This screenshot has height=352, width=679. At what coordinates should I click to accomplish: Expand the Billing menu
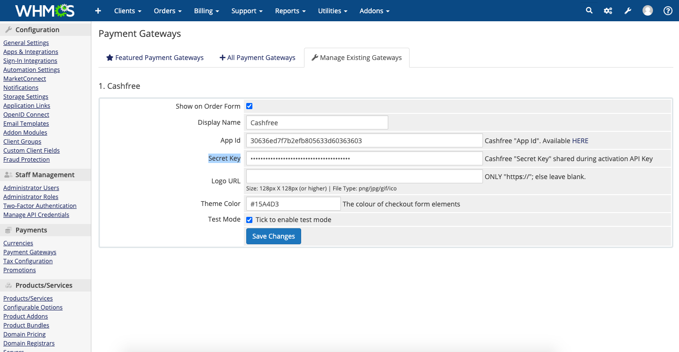[206, 10]
